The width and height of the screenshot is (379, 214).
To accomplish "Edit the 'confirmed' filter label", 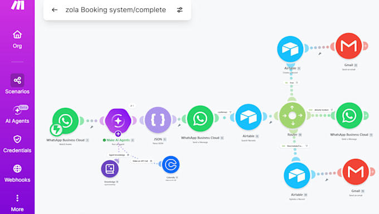I will click(x=225, y=112).
